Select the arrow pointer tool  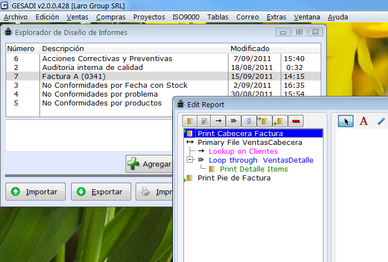point(346,121)
